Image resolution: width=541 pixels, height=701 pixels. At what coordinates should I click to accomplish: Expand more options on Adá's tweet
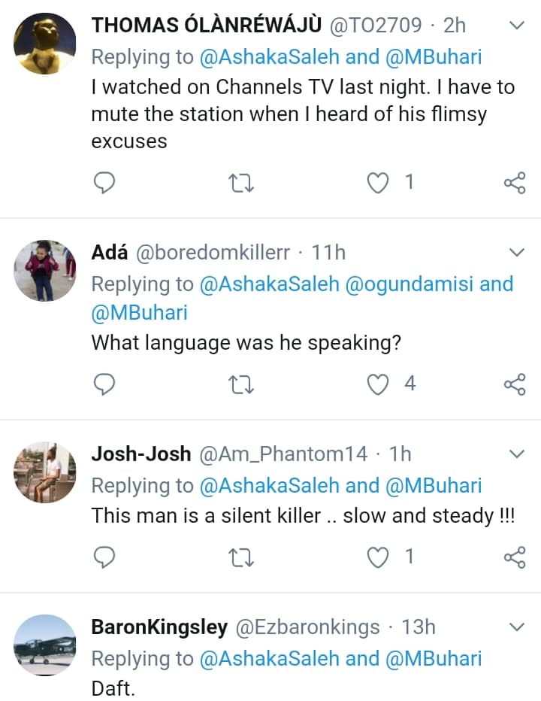click(517, 251)
